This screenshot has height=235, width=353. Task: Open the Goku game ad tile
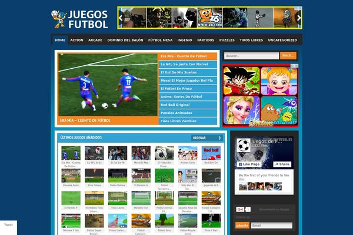[242, 80]
